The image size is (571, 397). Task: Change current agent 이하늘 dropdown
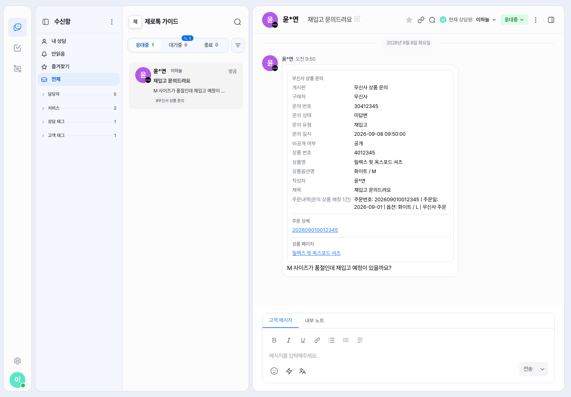click(486, 19)
